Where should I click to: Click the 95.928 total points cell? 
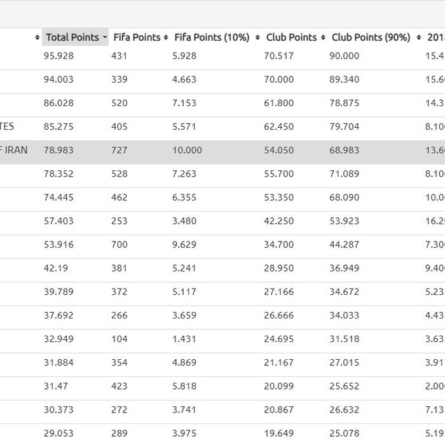[x=58, y=56]
